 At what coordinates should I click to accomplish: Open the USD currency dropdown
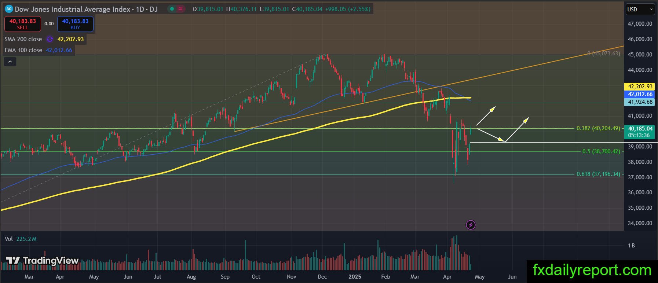(x=640, y=9)
